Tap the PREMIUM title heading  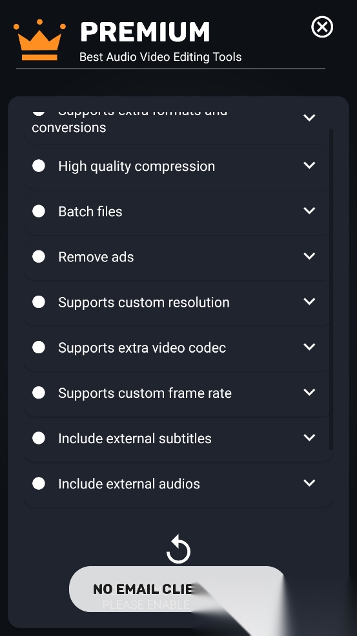tap(145, 32)
